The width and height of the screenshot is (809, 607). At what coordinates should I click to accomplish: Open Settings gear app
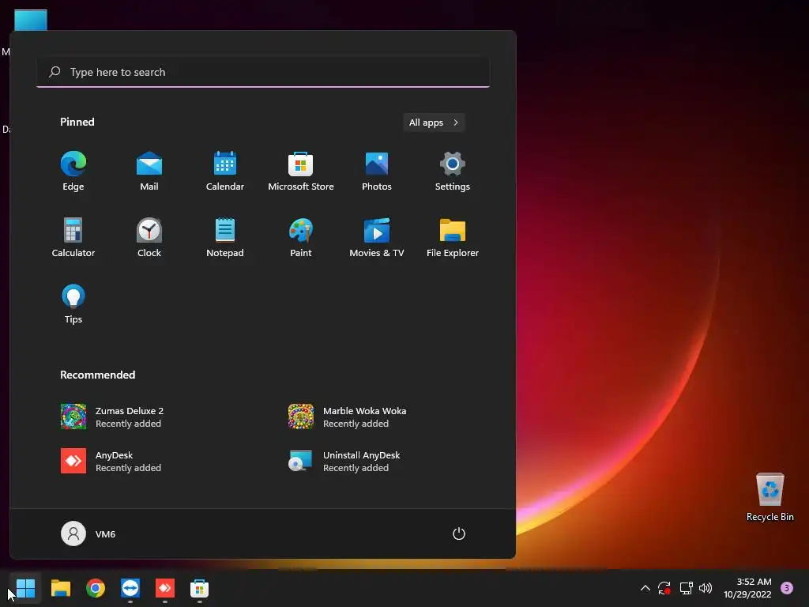pos(453,172)
